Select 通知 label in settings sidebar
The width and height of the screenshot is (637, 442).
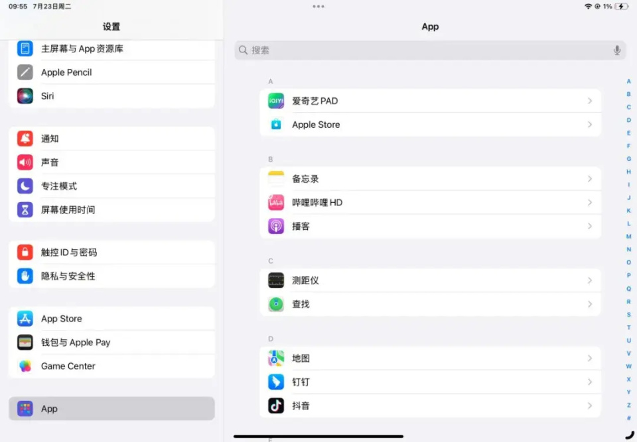pyautogui.click(x=50, y=138)
